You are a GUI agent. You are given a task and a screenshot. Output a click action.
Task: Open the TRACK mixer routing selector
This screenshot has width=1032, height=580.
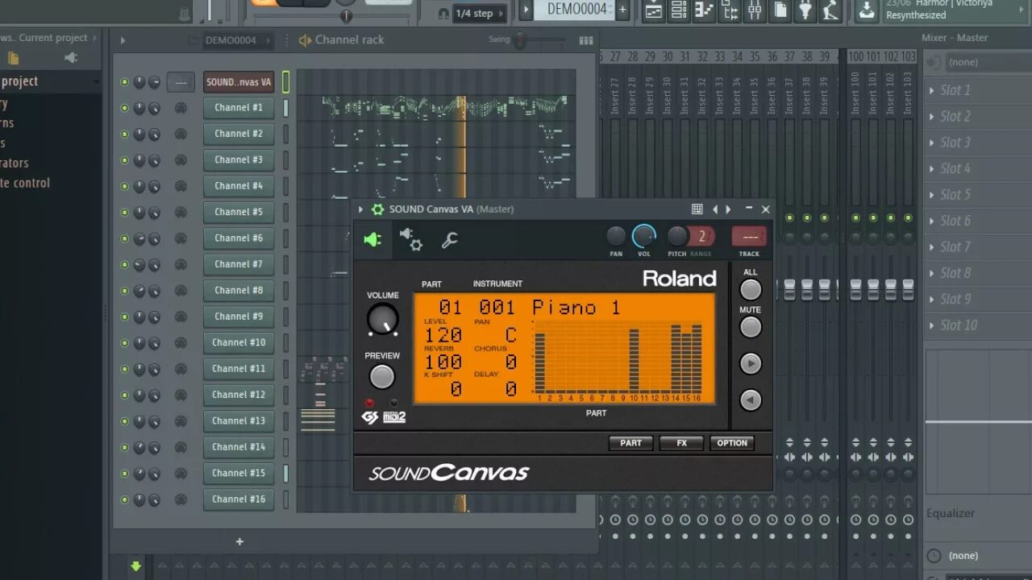pyautogui.click(x=749, y=237)
